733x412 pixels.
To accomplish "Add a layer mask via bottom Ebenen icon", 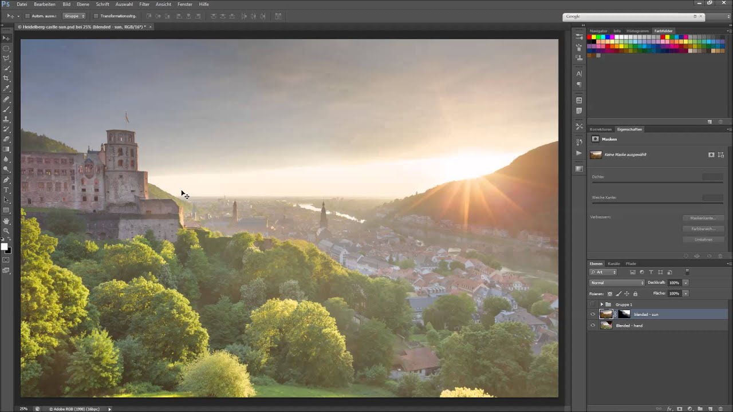I will pyautogui.click(x=680, y=409).
